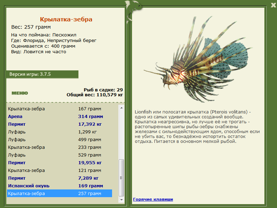The image size is (277, 208).
Task: Select the Луфарь 1,299 кг row
Action: pyautogui.click(x=60, y=132)
